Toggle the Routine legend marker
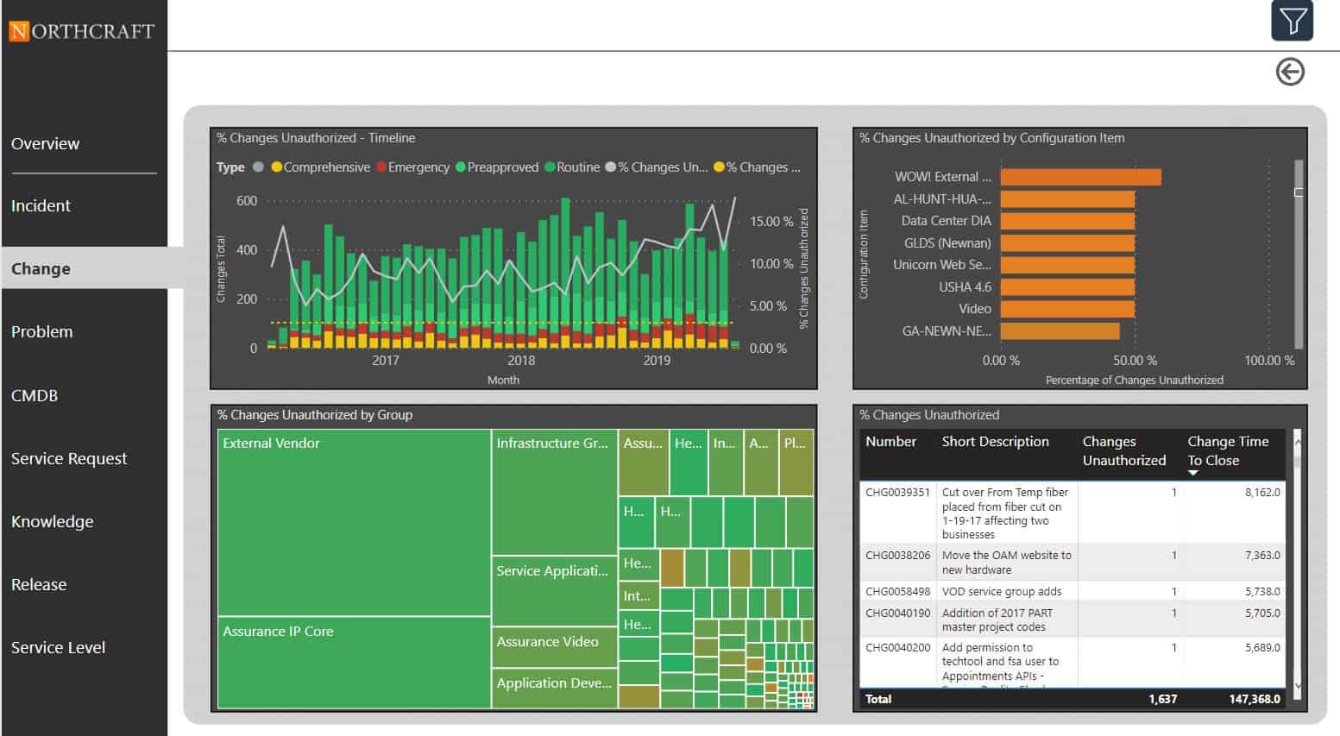Screen dimensions: 1340x736 click(550, 167)
